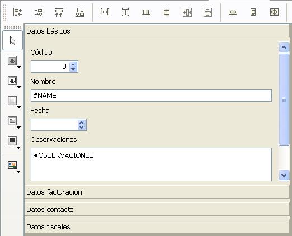
Task: Open the Datos facturación section
Action: [x=157, y=192]
